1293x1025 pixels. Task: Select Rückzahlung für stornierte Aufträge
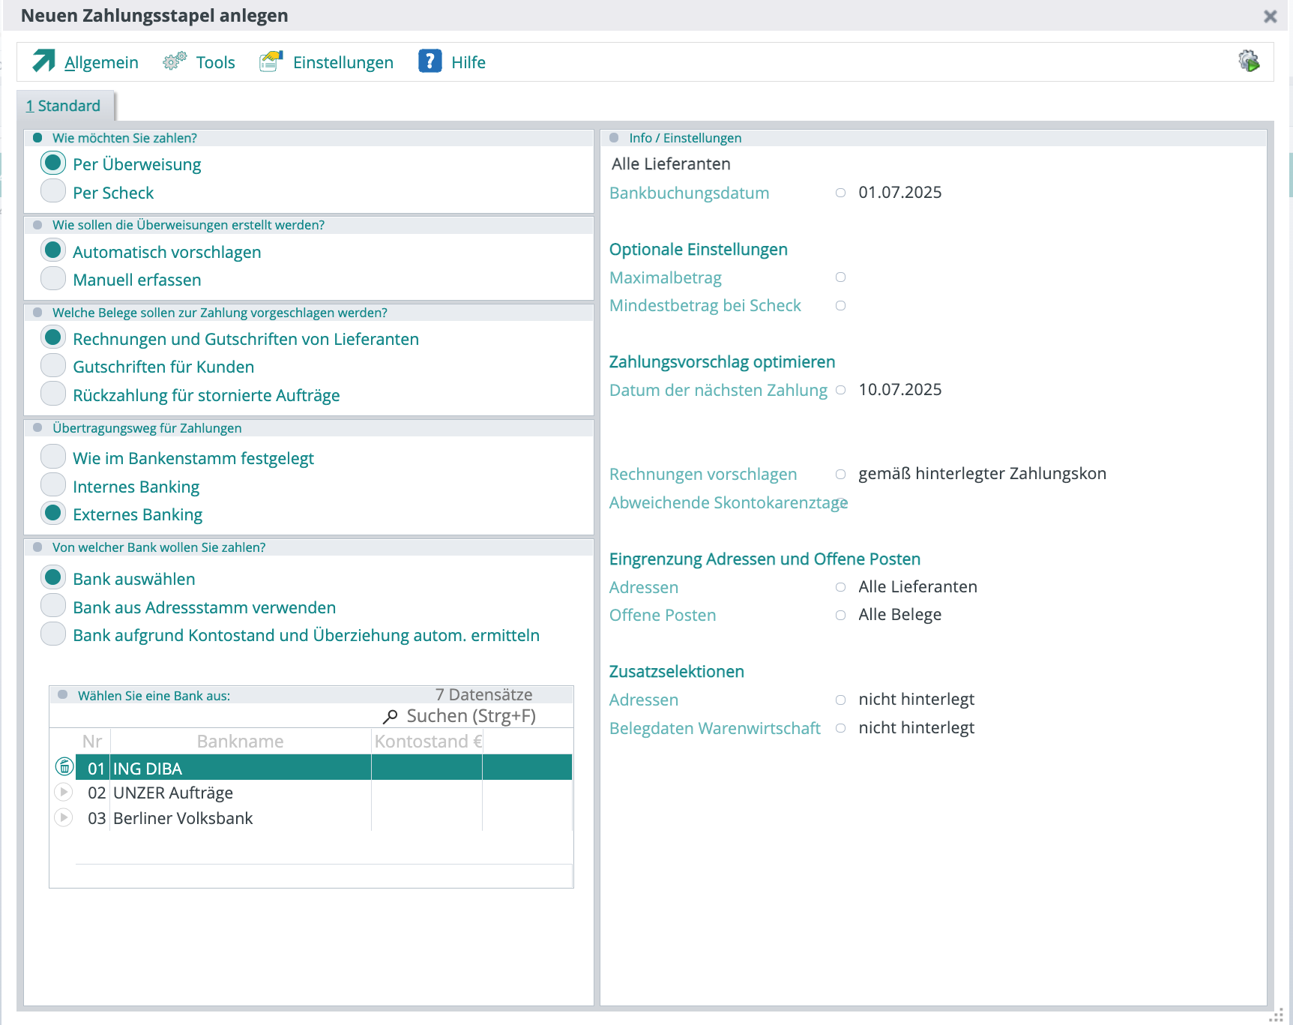point(53,393)
